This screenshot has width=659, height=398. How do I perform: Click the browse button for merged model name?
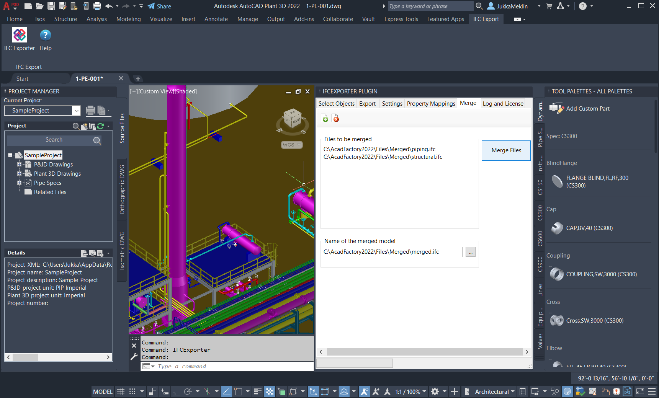[x=471, y=252]
